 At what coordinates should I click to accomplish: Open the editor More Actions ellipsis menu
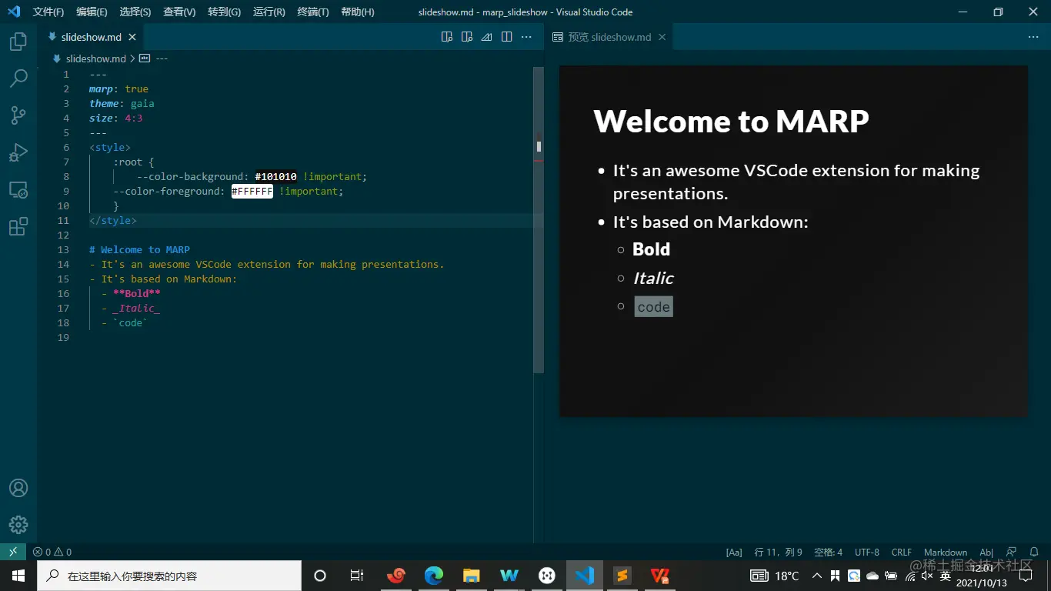pyautogui.click(x=526, y=36)
